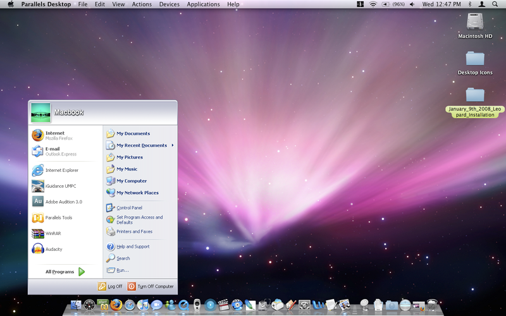The height and width of the screenshot is (316, 506).
Task: Open Bluetooth status menu
Action: [x=470, y=4]
